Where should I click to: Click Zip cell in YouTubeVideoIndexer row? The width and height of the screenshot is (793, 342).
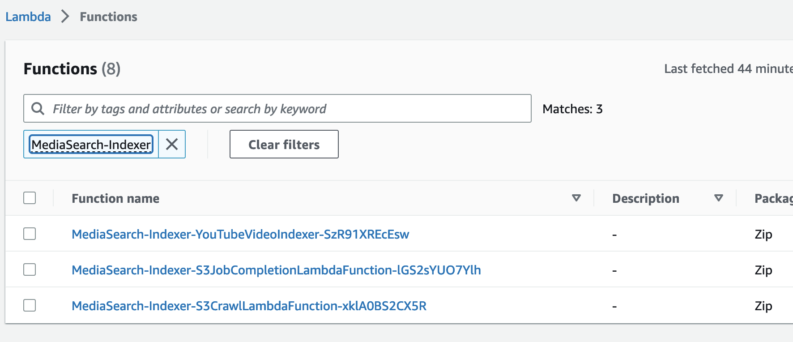click(x=763, y=234)
